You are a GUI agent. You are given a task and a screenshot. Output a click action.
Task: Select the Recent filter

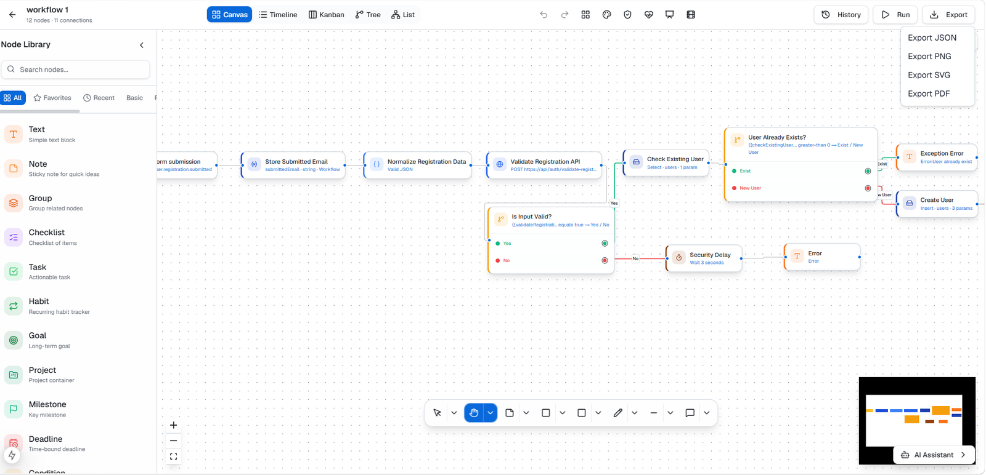pos(99,98)
